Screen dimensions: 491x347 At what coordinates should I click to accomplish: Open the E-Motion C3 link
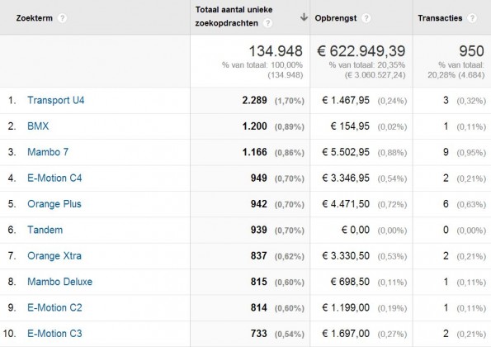pos(54,334)
